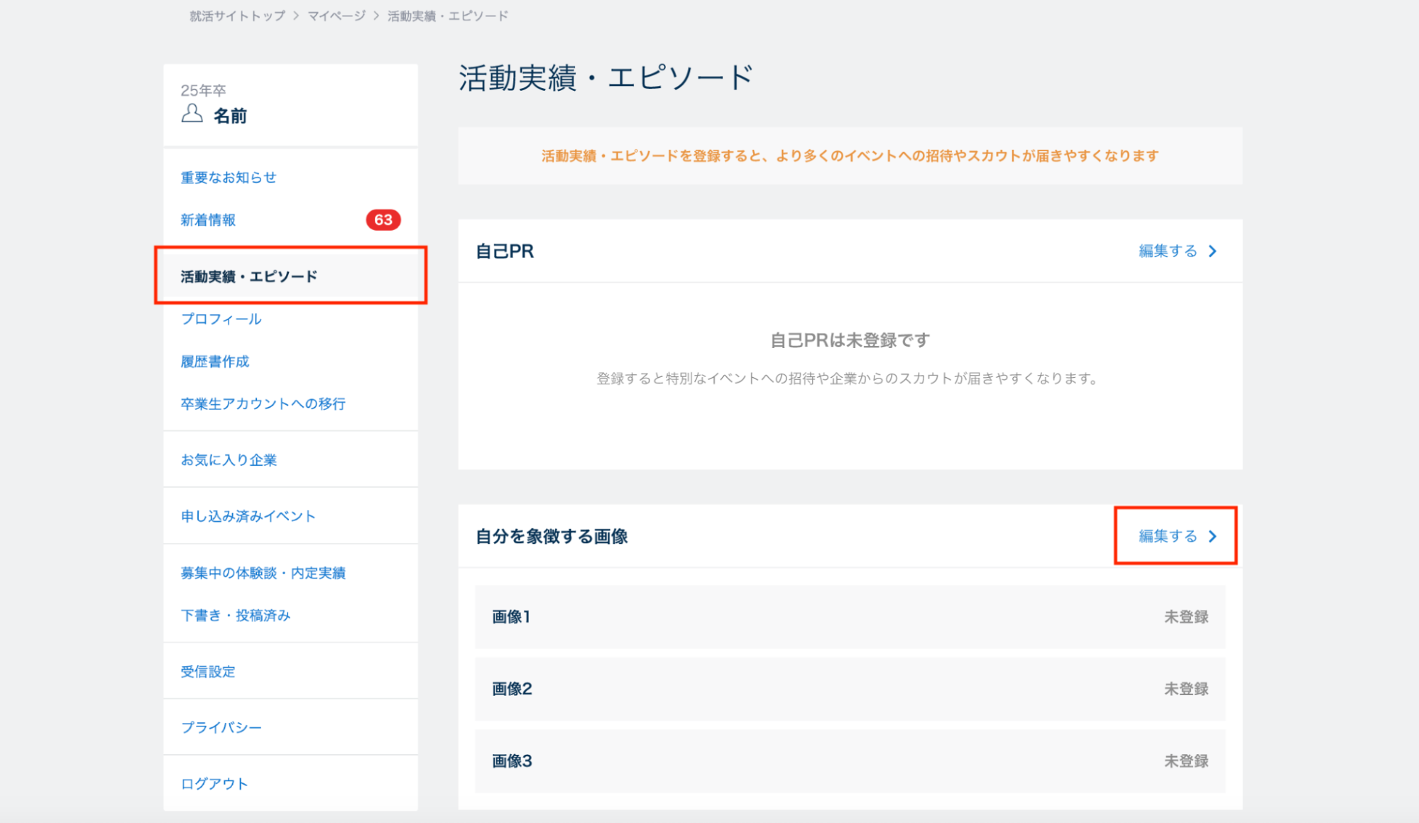View お気に入り企業 list
This screenshot has height=823, width=1419.
228,460
